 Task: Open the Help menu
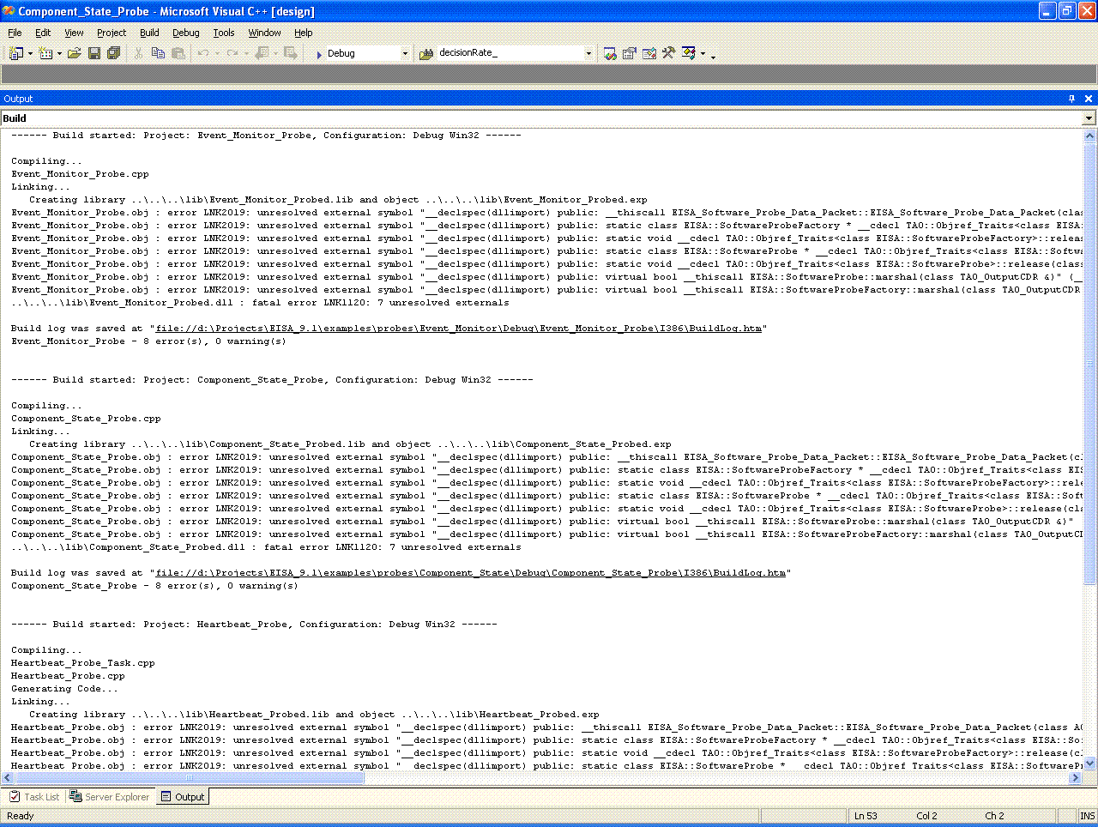304,33
